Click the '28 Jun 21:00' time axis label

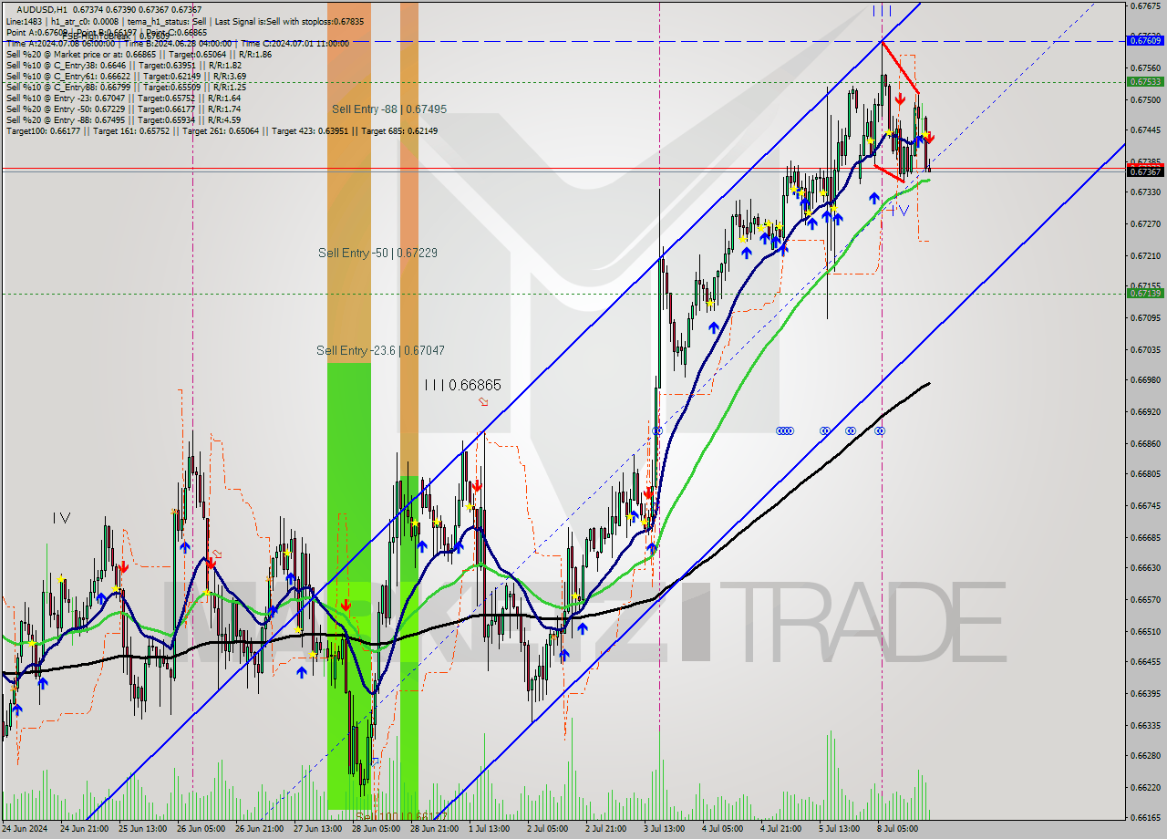(x=437, y=829)
